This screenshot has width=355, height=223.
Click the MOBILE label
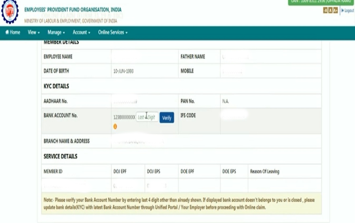pyautogui.click(x=187, y=71)
